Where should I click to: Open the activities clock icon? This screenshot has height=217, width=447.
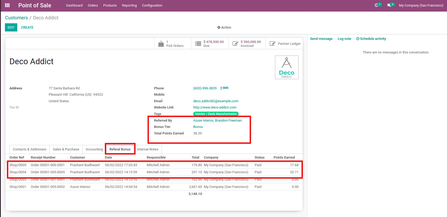pyautogui.click(x=376, y=5)
